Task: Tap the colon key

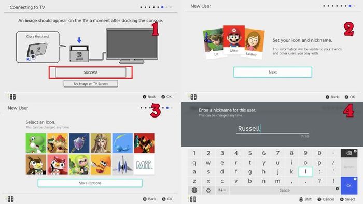Action: tap(319, 172)
